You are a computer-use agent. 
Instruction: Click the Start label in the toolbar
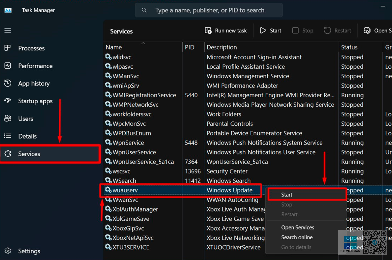[275, 31]
